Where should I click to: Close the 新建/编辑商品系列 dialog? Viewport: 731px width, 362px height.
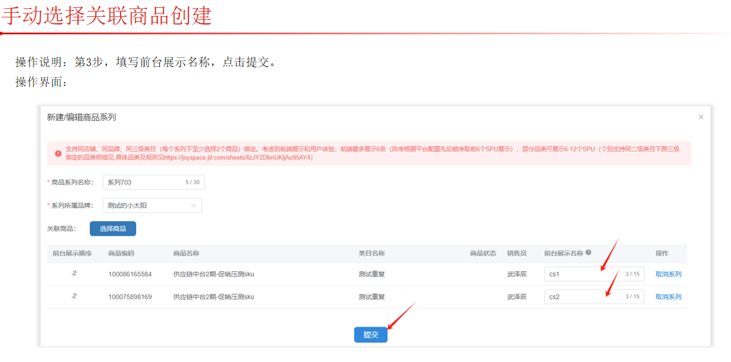701,117
